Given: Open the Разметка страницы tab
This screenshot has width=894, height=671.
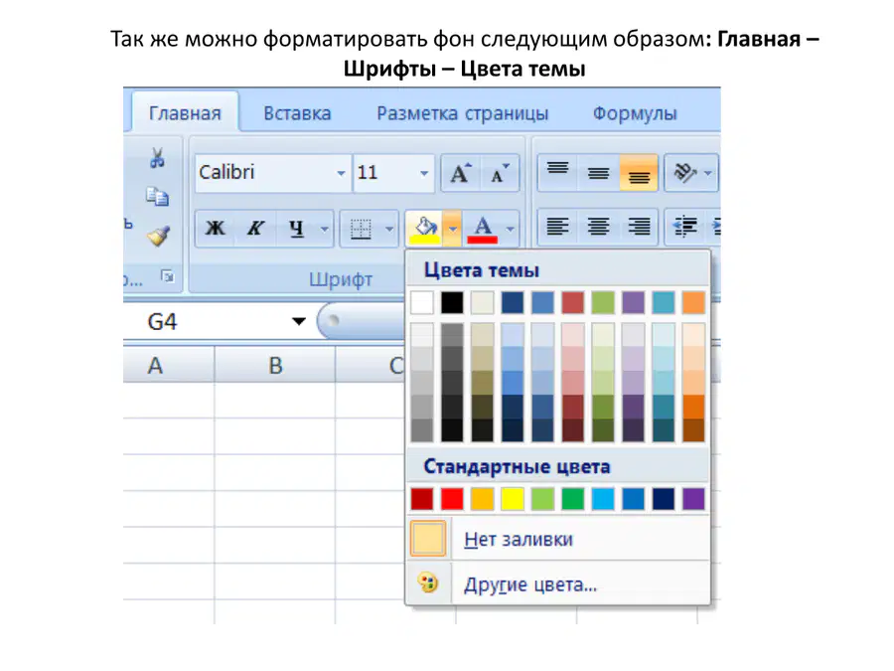Looking at the screenshot, I should (462, 113).
